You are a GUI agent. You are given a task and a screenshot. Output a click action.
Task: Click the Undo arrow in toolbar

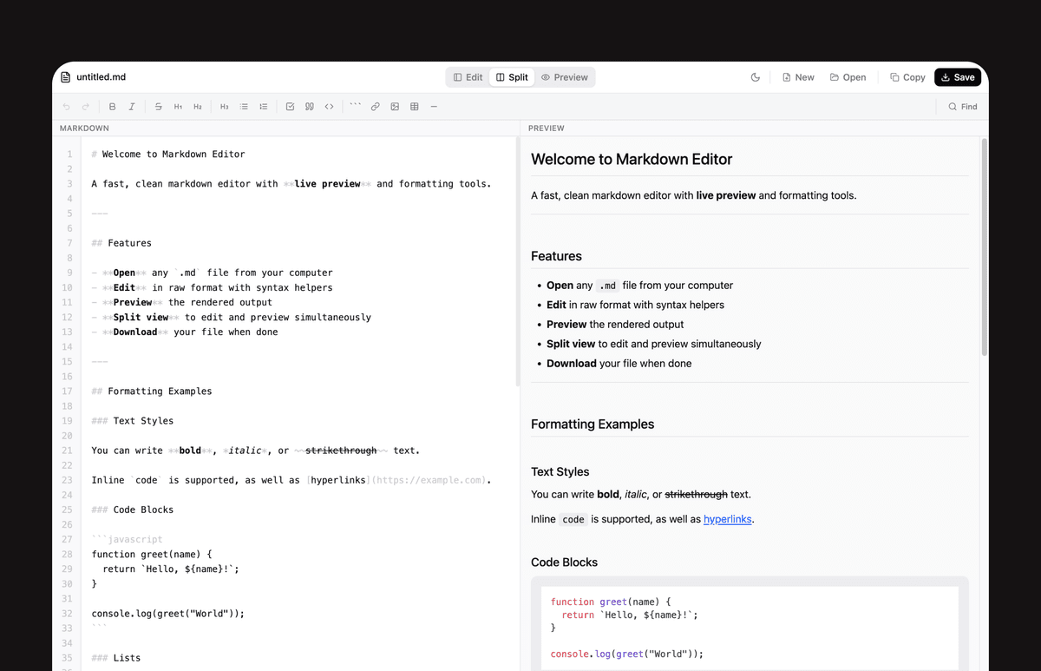click(67, 107)
